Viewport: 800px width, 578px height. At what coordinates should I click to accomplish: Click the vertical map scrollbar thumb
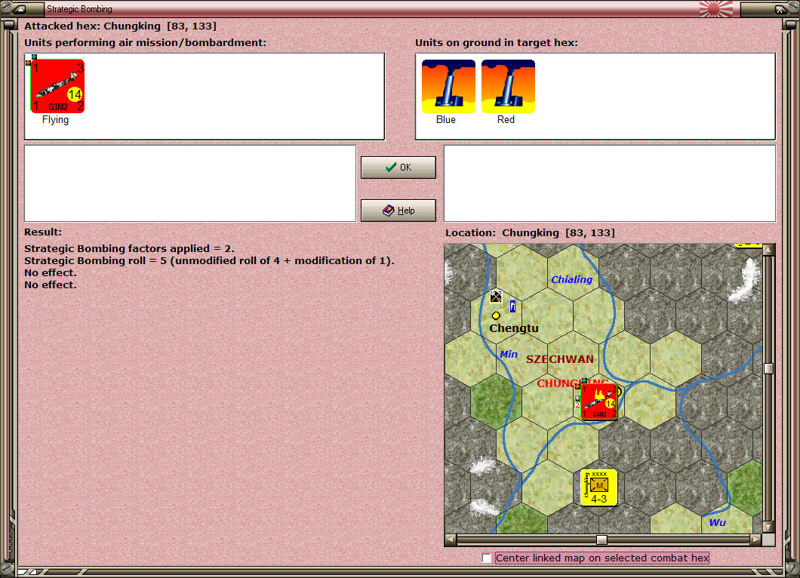point(768,368)
